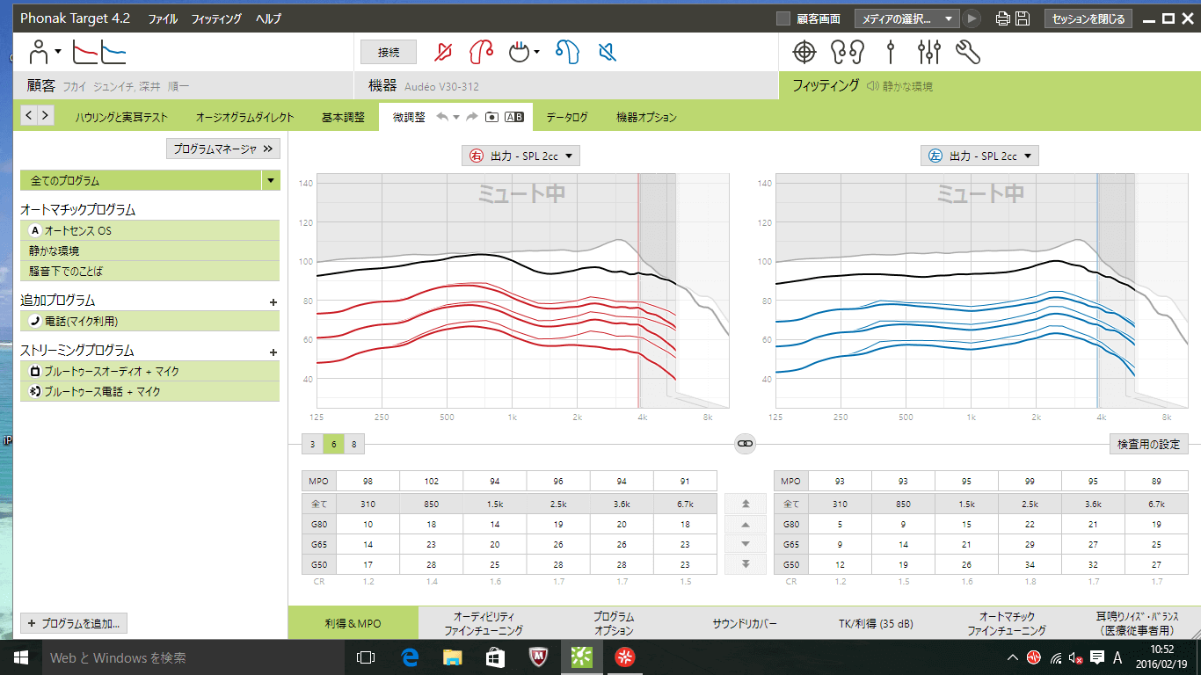This screenshot has width=1201, height=675.
Task: Select the red right hearing aid icon
Action: (481, 53)
